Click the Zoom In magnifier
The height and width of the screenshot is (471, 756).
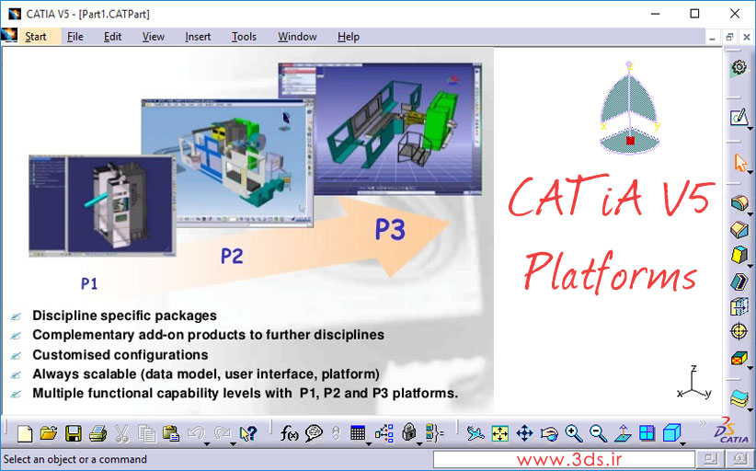coord(574,433)
